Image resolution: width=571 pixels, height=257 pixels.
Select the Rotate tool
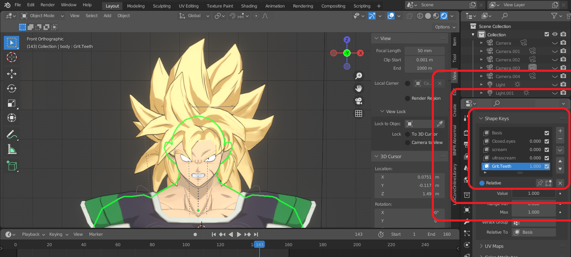click(x=12, y=88)
